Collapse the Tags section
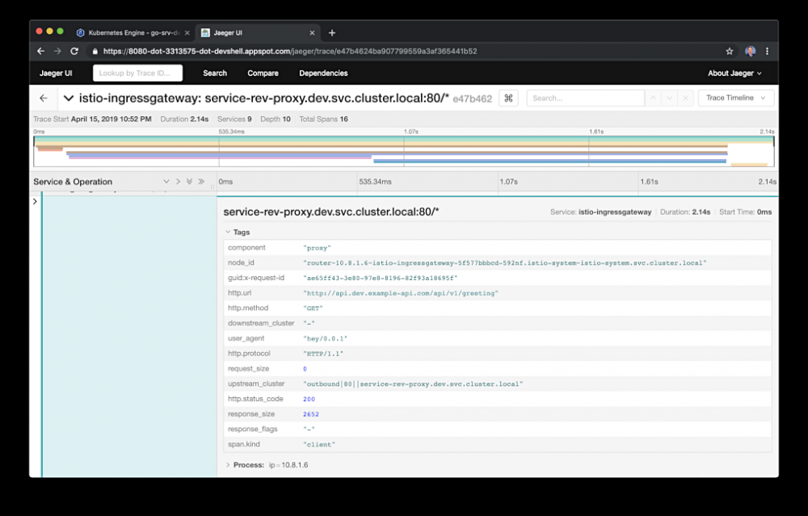The width and height of the screenshot is (808, 516). click(229, 232)
